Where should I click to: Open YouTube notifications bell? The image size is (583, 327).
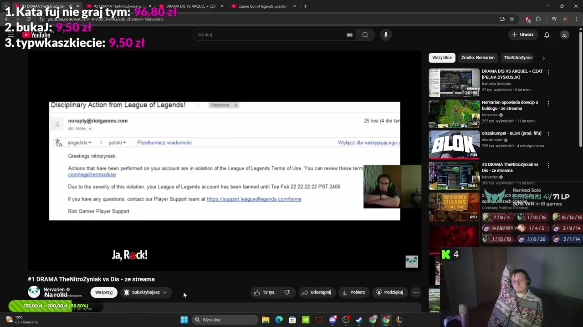coord(547,35)
